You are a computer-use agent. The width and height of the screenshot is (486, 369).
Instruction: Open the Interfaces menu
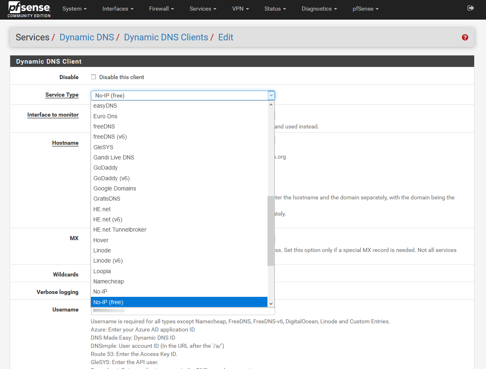tap(118, 9)
